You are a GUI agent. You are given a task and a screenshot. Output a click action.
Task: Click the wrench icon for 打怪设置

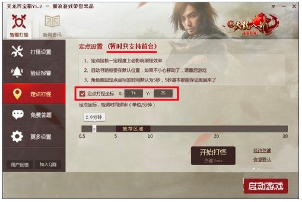tap(17, 51)
